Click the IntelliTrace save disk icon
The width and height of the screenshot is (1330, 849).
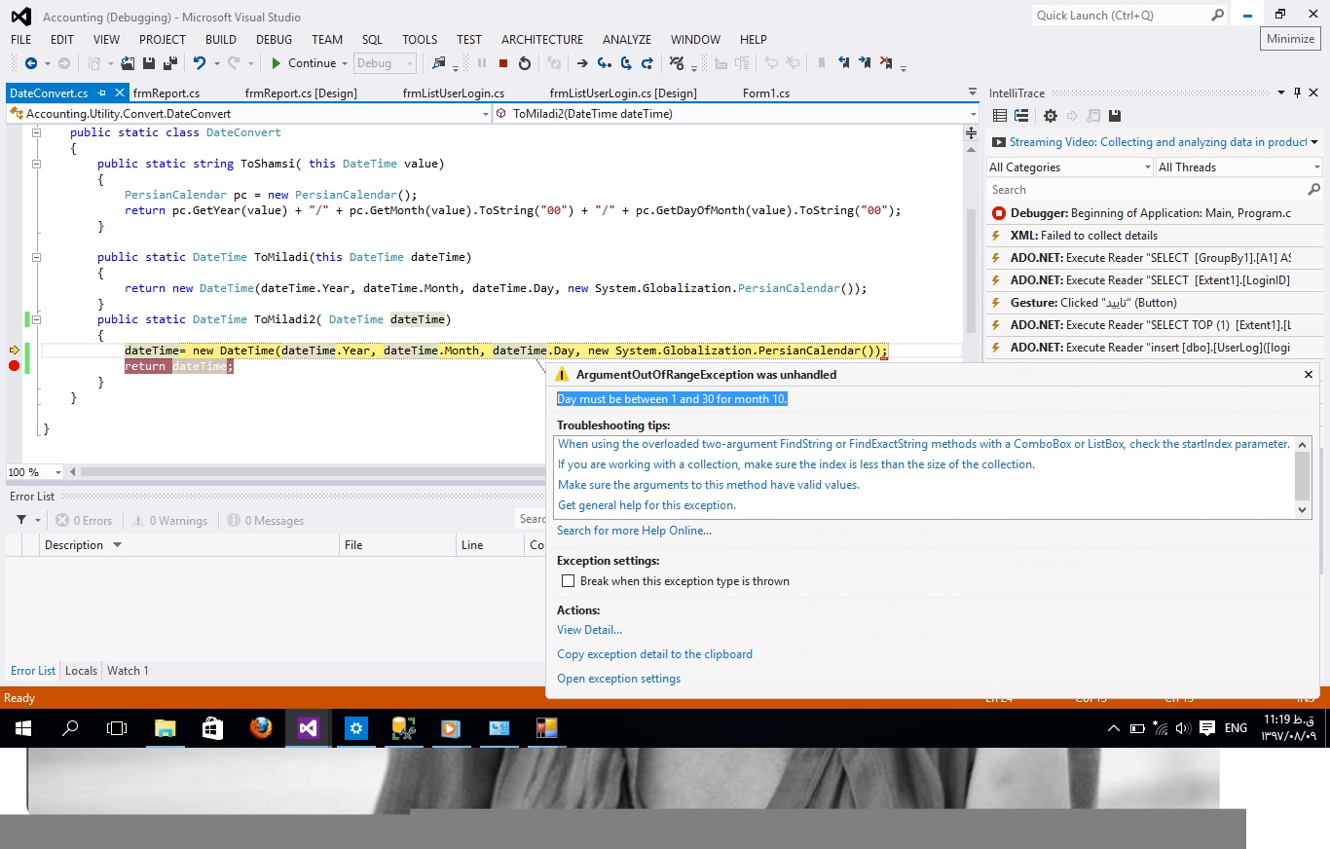(x=1115, y=116)
